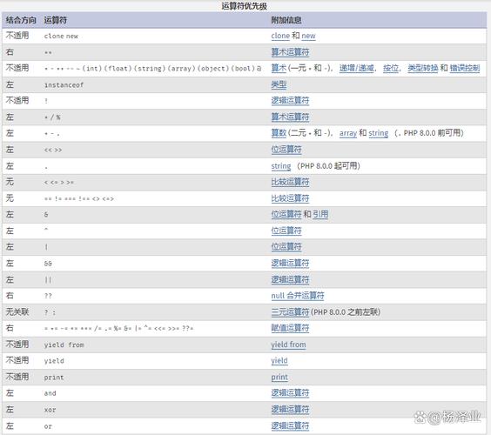Click the (PHP 8.0.0 之前左联) note text
Viewport: 491px width, 435px height.
click(346, 312)
